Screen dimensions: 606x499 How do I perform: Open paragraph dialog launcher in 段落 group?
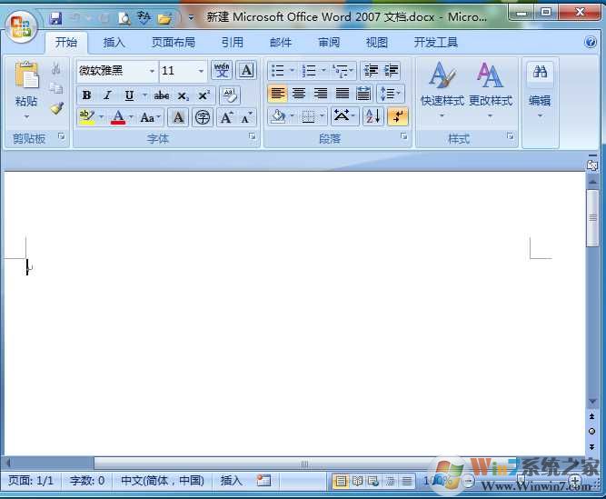(404, 136)
